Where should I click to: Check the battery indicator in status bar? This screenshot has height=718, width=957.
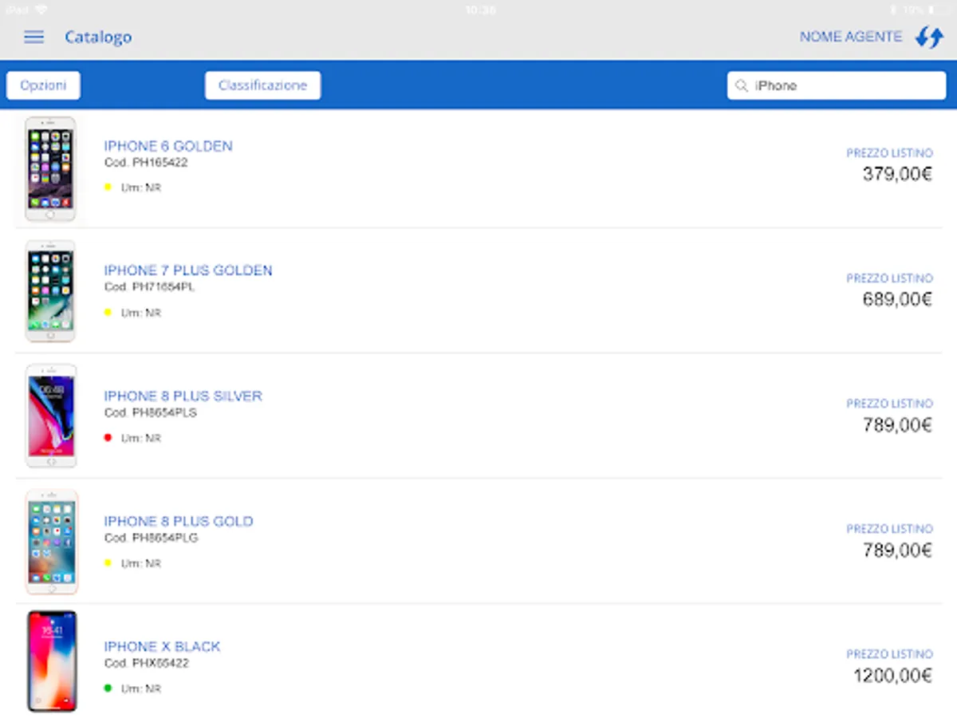click(x=939, y=10)
